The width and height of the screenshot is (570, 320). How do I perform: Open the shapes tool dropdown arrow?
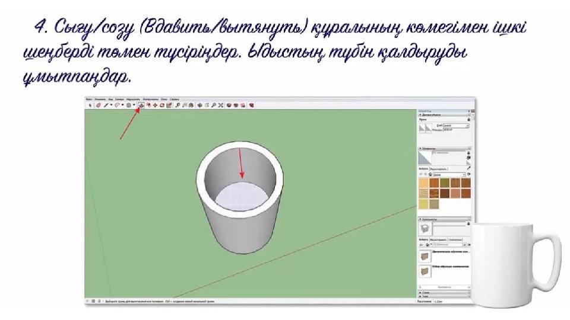pyautogui.click(x=134, y=105)
